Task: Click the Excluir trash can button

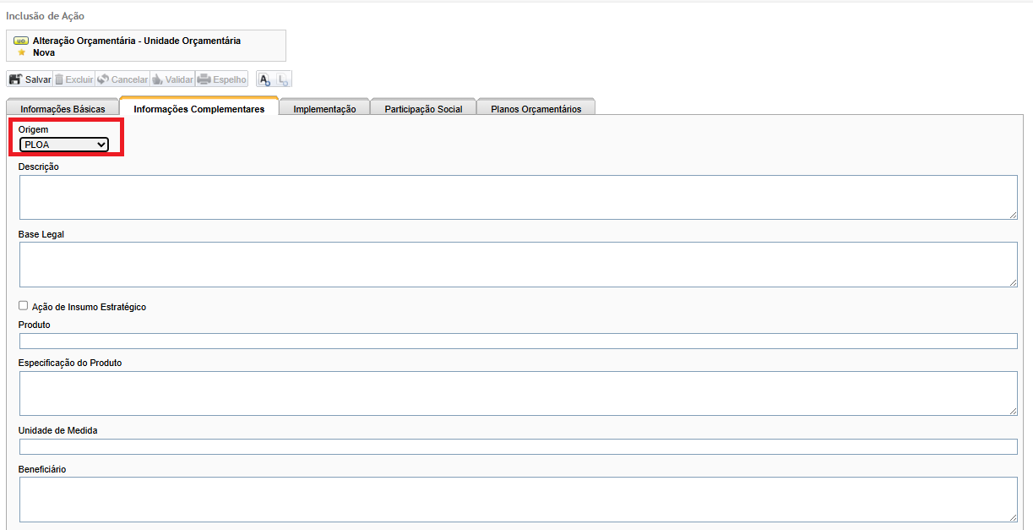Action: point(74,79)
